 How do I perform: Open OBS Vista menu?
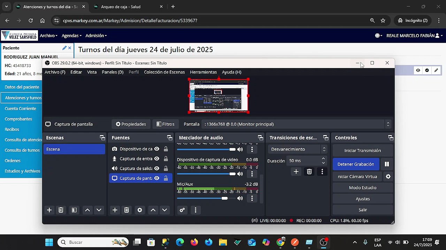click(92, 72)
